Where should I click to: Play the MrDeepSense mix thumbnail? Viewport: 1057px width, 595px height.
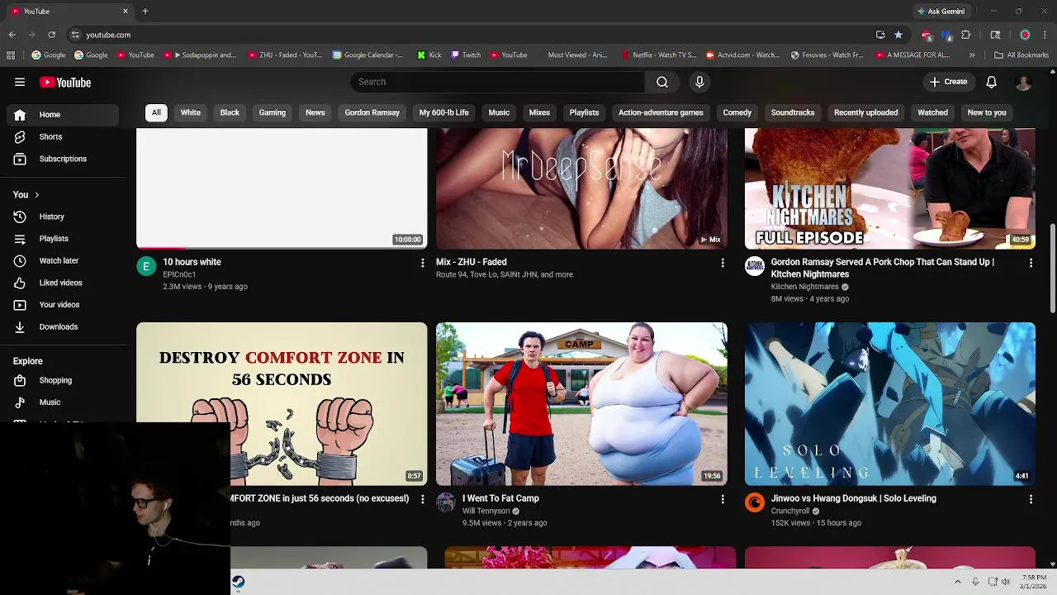(x=581, y=188)
